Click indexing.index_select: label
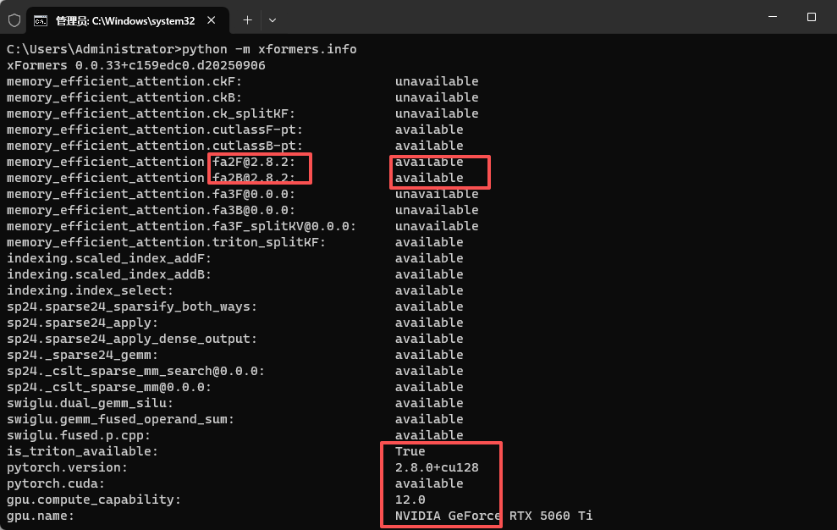 click(x=91, y=290)
